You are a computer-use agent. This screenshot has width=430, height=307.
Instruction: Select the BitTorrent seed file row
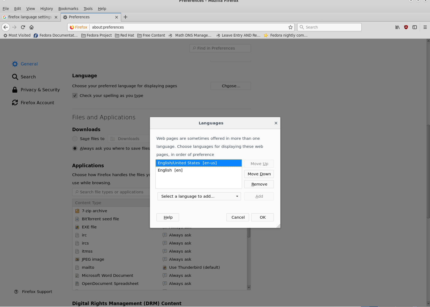click(111, 219)
